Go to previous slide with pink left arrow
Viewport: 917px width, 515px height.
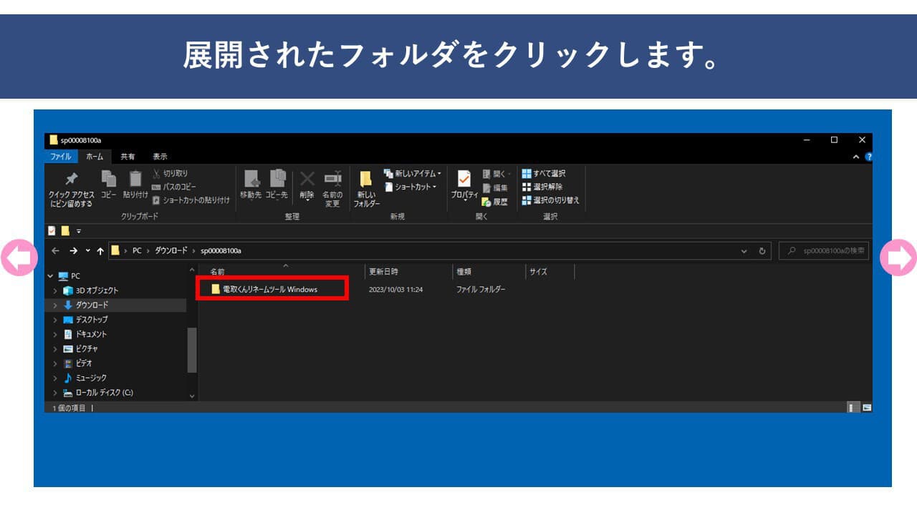click(19, 257)
